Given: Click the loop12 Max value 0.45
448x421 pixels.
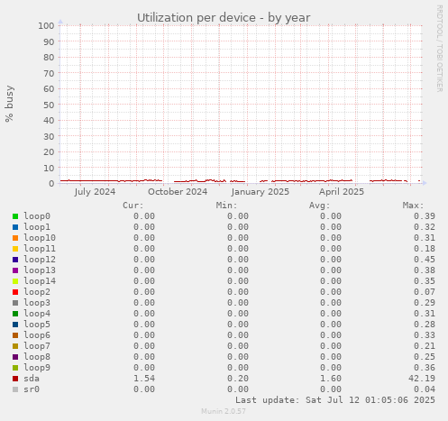Looking at the screenshot, I should (x=425, y=260).
